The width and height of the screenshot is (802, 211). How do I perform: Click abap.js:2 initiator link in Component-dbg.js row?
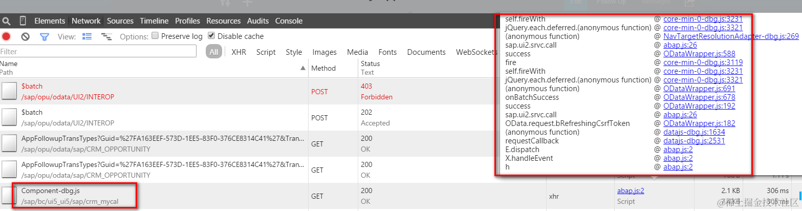tap(631, 191)
